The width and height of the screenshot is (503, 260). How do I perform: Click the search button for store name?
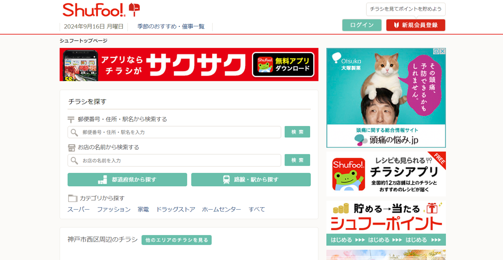297,160
